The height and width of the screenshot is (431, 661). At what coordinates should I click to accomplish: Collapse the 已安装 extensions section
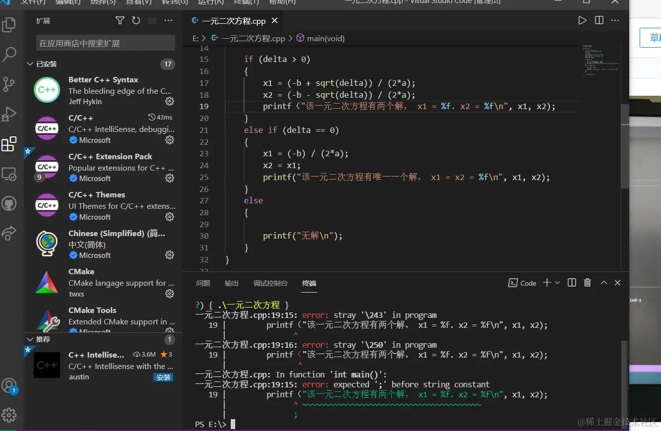point(30,64)
